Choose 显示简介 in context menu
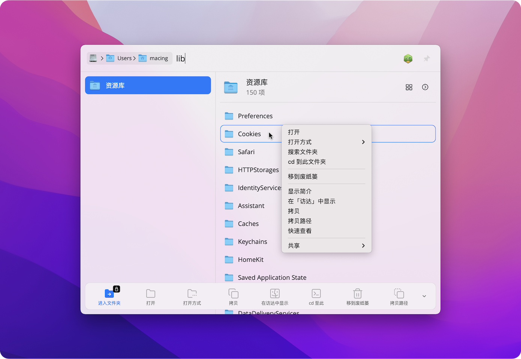521x359 pixels. (326, 191)
